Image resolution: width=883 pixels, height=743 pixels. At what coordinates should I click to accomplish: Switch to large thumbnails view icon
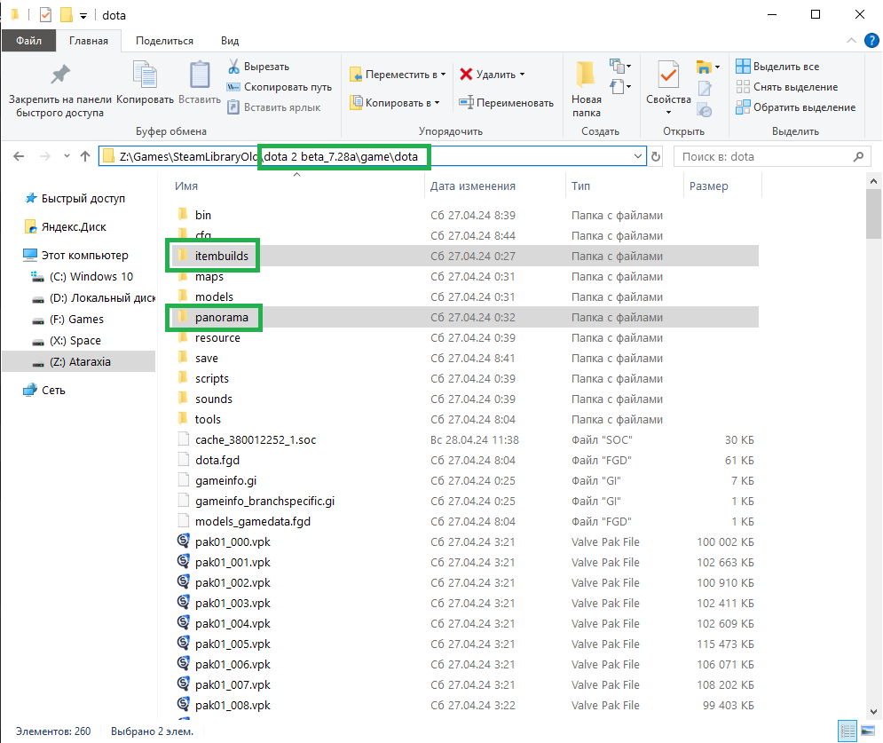point(868,731)
